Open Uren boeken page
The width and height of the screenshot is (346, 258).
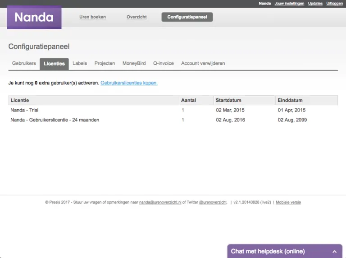92,17
